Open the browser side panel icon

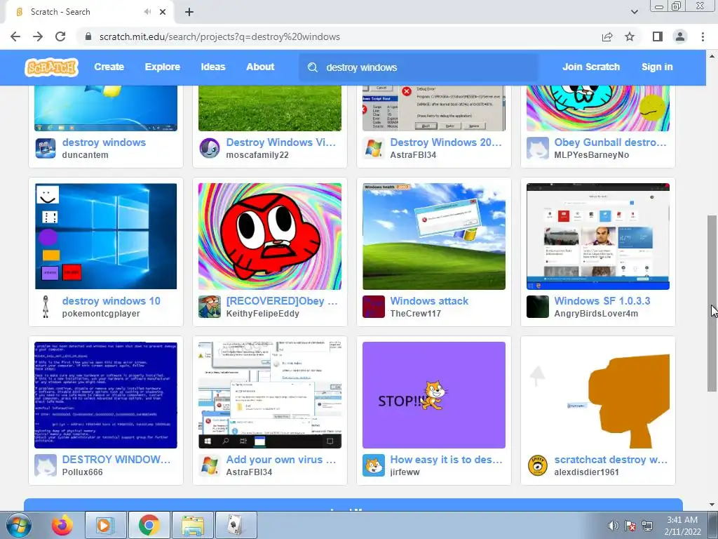click(x=658, y=36)
